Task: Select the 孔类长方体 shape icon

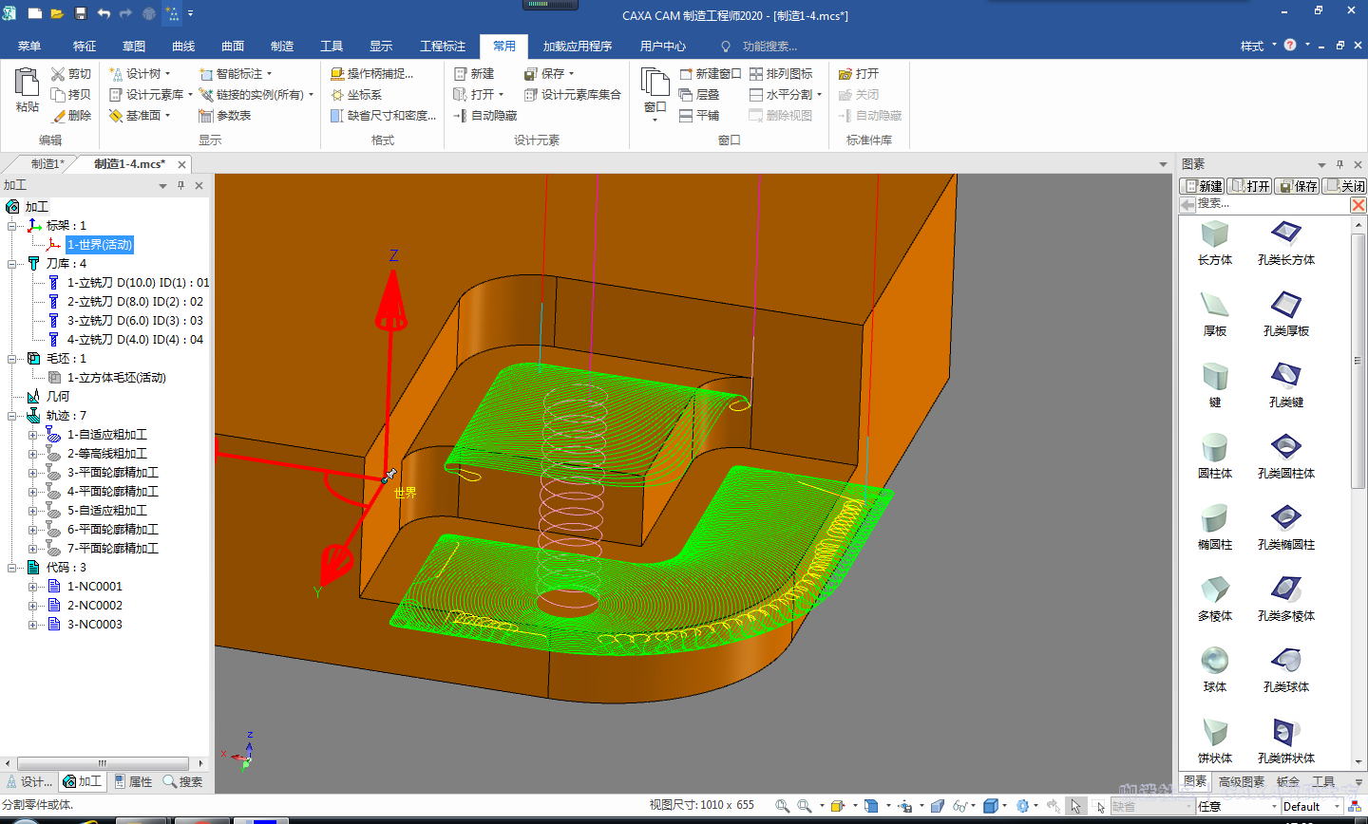Action: point(1285,234)
